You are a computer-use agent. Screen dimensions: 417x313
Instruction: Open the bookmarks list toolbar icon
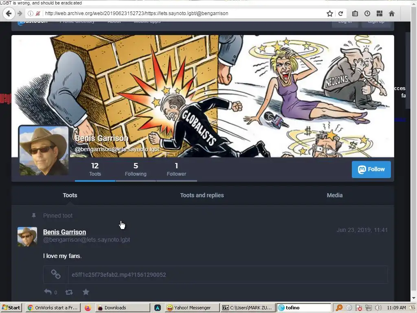[355, 13]
